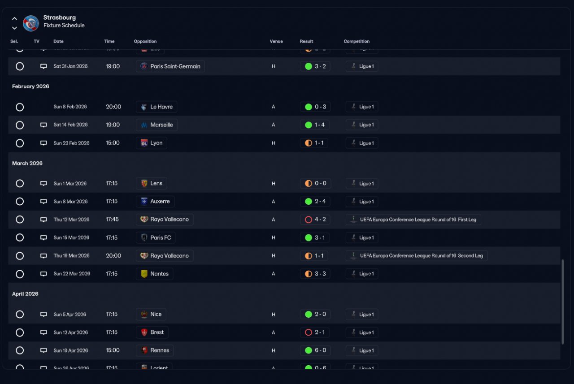Click the fixture list vertical scrollbar
Image resolution: width=574 pixels, height=384 pixels.
tap(563, 302)
